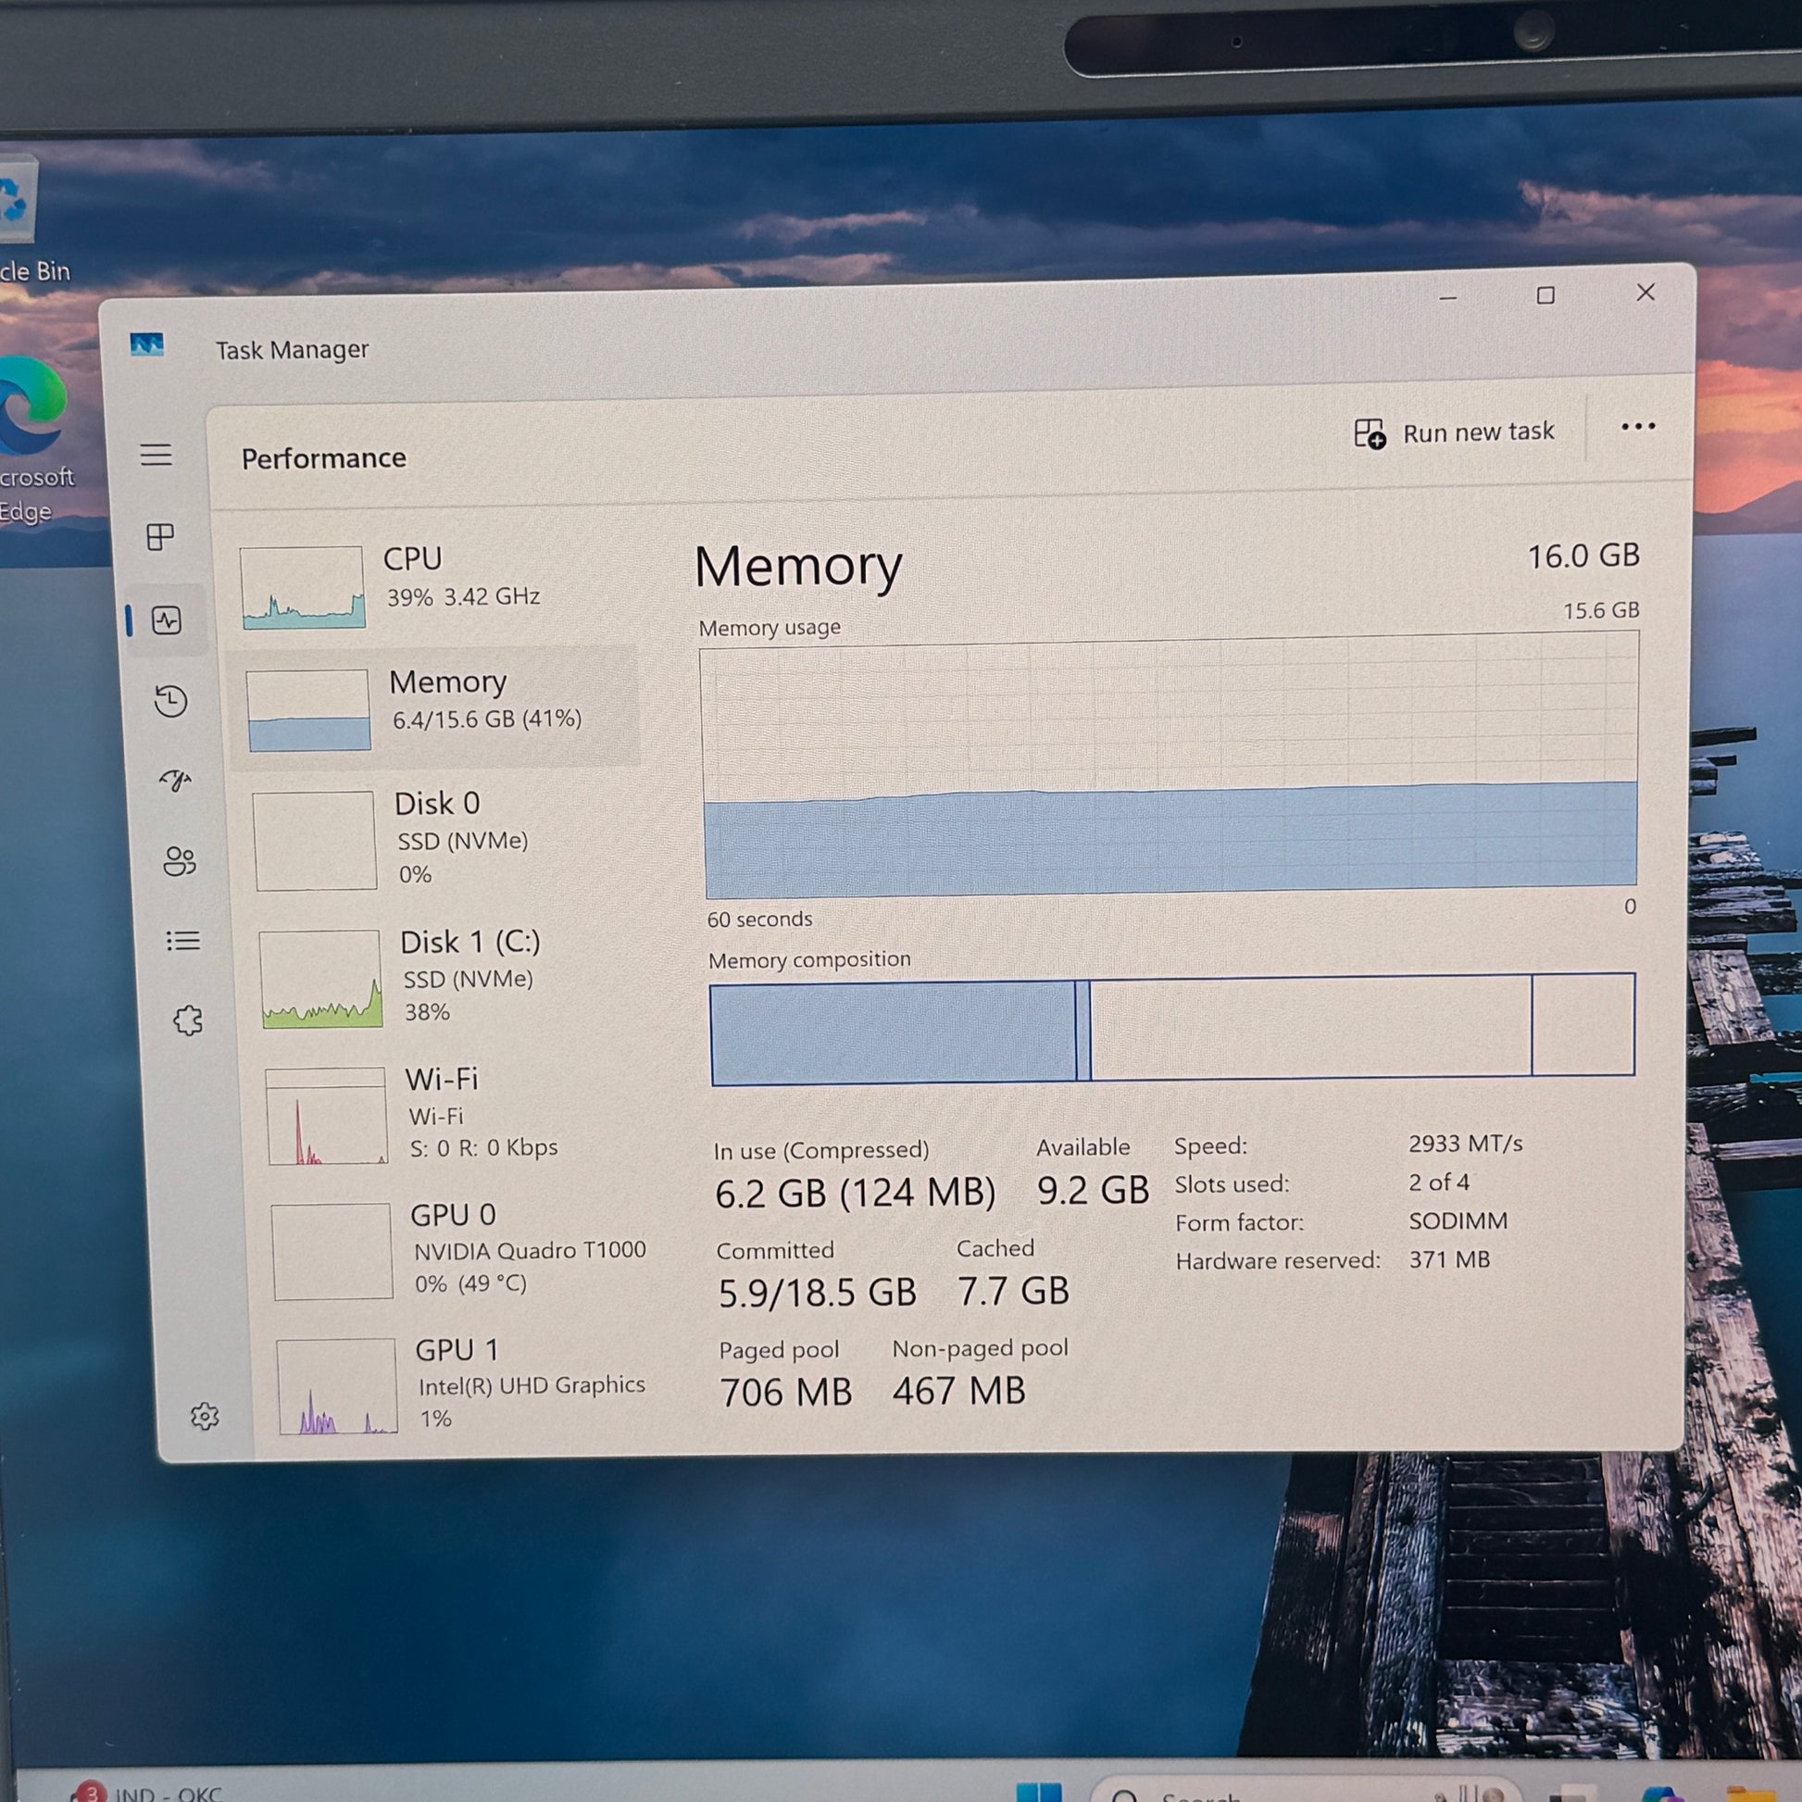
Task: Open the Users page icon
Action: (179, 861)
